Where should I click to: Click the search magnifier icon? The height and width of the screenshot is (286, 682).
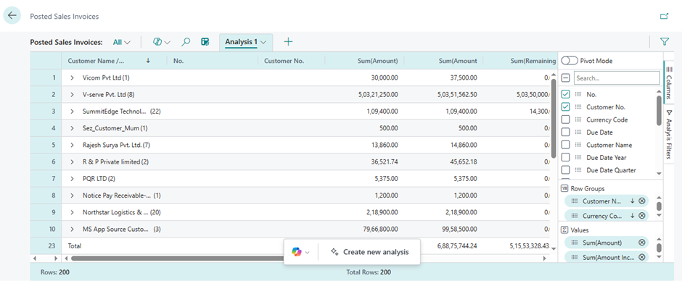click(x=186, y=42)
